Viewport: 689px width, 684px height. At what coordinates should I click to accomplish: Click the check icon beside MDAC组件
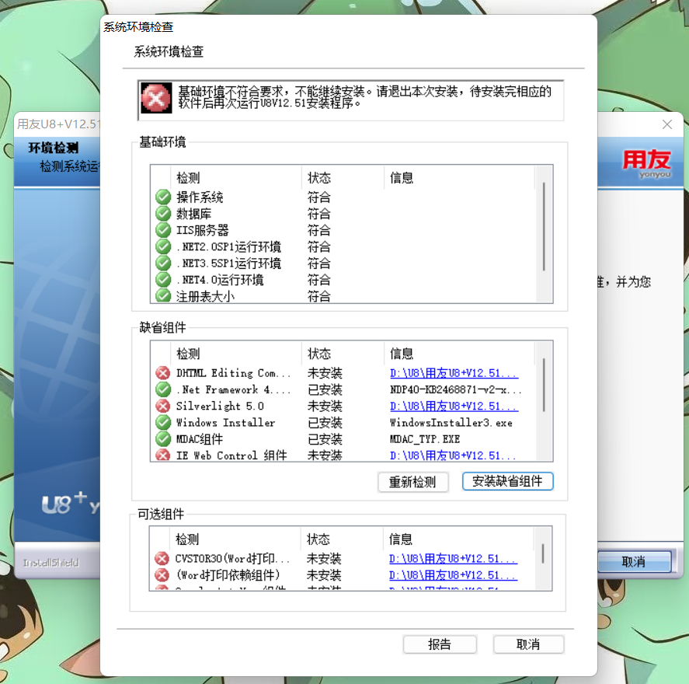pyautogui.click(x=163, y=438)
